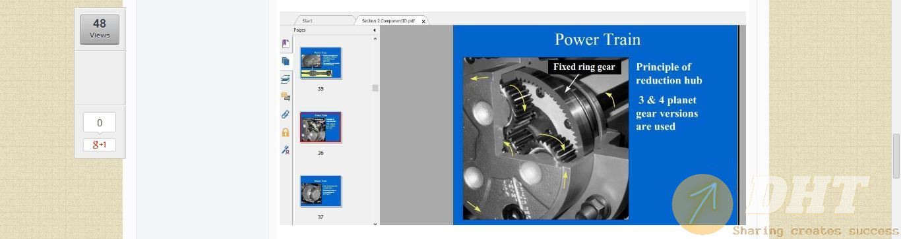Open the Pages panel icon
This screenshot has width=901, height=239.
(286, 61)
